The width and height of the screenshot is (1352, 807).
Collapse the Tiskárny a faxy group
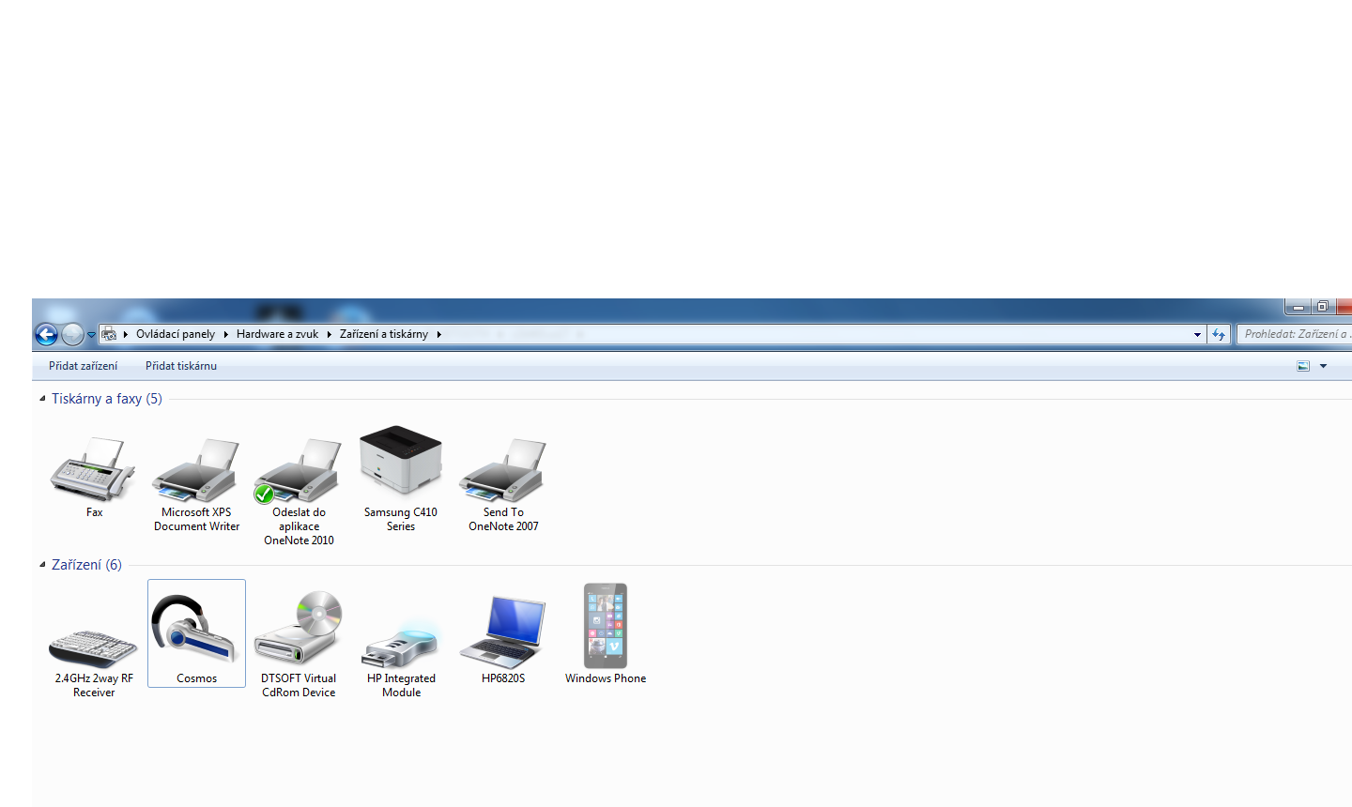(42, 399)
